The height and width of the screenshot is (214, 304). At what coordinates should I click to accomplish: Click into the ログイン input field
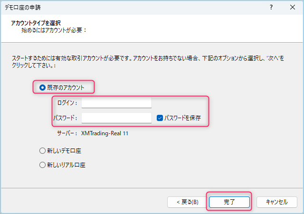(116, 102)
